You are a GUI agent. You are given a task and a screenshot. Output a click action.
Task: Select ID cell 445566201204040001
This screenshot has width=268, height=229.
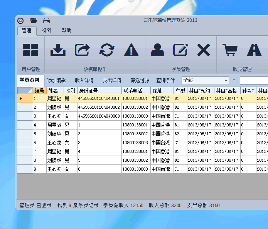coord(99,98)
